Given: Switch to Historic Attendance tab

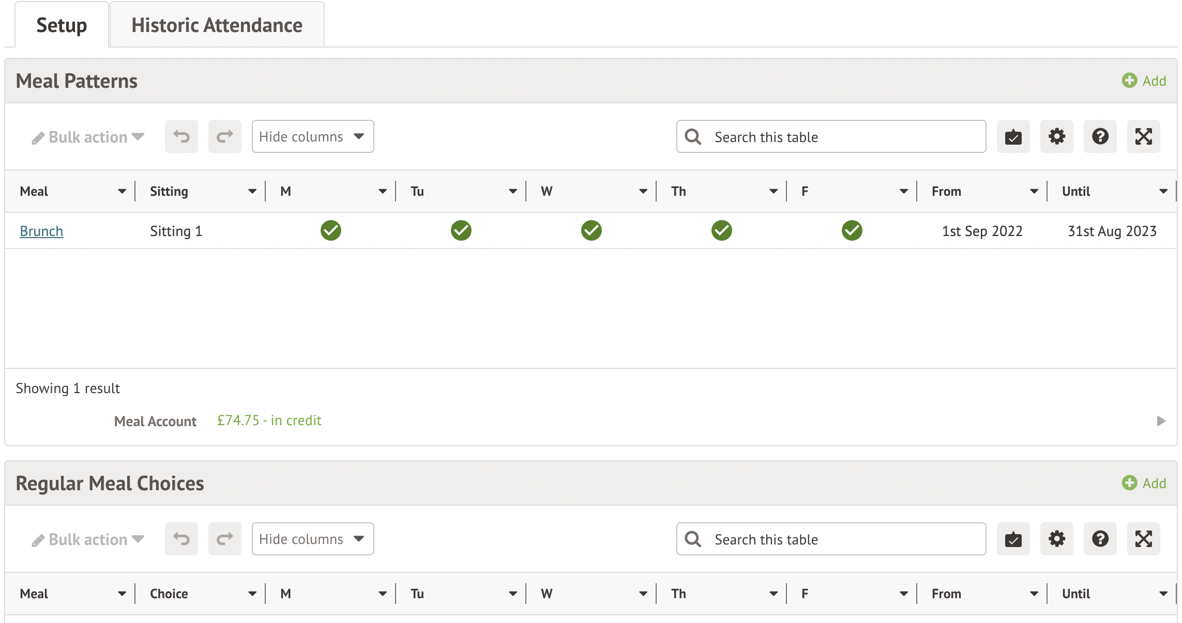Looking at the screenshot, I should click(x=217, y=25).
